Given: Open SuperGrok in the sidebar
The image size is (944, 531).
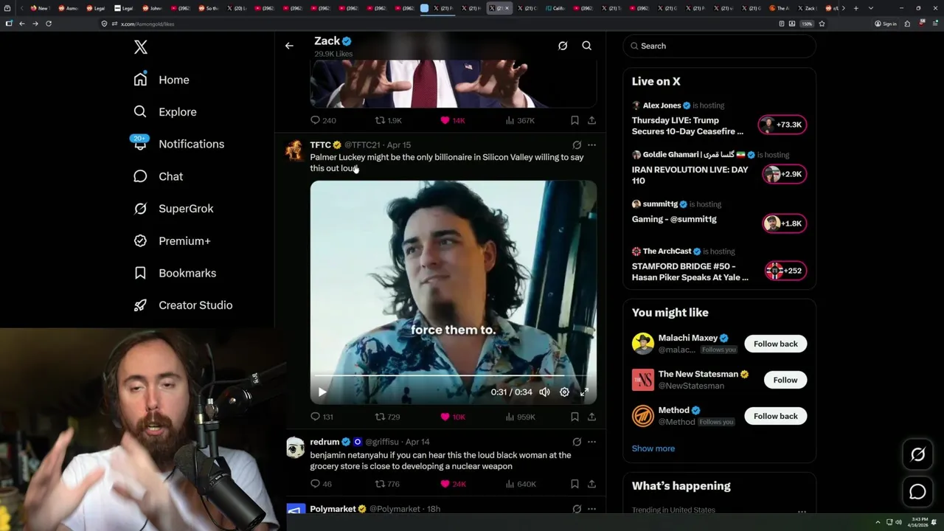Looking at the screenshot, I should click(x=173, y=209).
